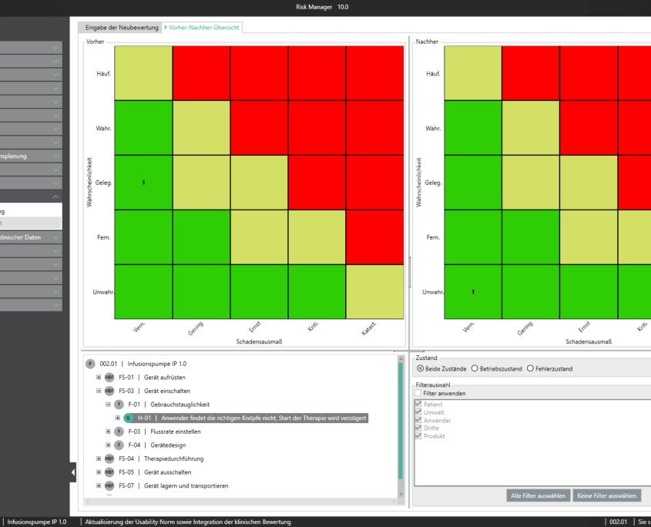Click the HBF icon beside FS-01 Gerät aufrüsten

[x=109, y=378]
